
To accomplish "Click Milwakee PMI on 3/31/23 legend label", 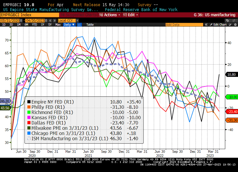I will point(65,128).
